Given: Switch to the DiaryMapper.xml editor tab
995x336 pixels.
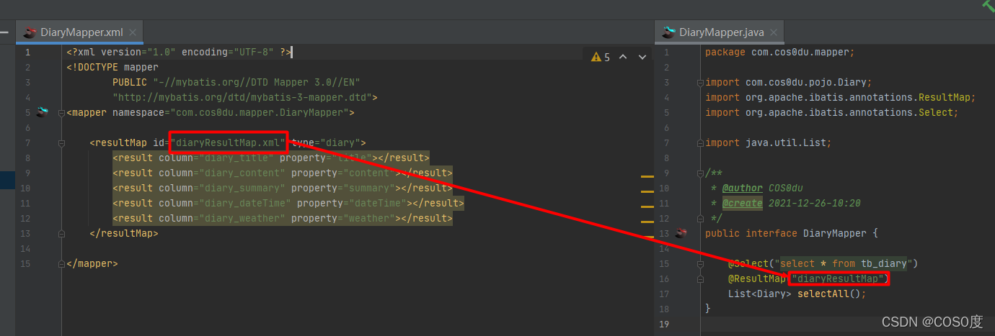Looking at the screenshot, I should 80,32.
